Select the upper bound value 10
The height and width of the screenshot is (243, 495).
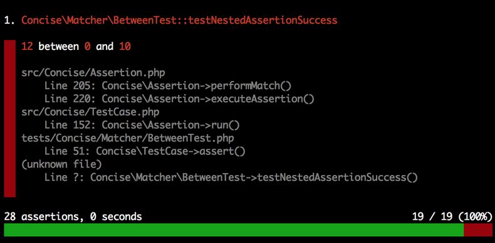coord(125,47)
